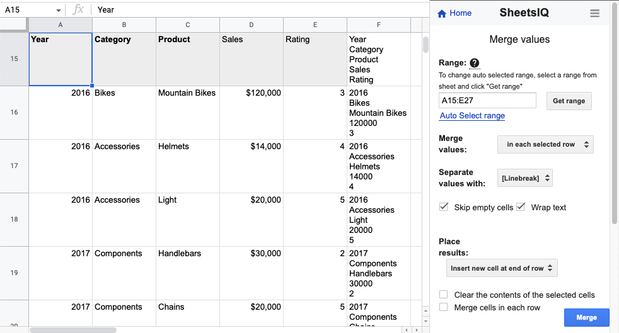Viewport: 619px width, 333px height.
Task: Select column F header
Action: point(379,25)
